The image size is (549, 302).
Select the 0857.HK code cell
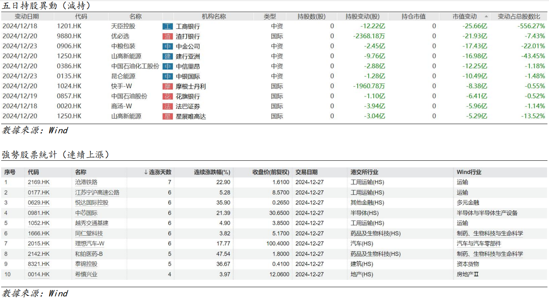click(69, 96)
